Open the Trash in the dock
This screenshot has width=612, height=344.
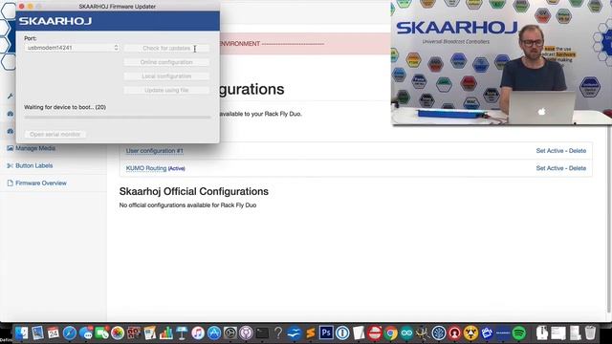(591, 333)
